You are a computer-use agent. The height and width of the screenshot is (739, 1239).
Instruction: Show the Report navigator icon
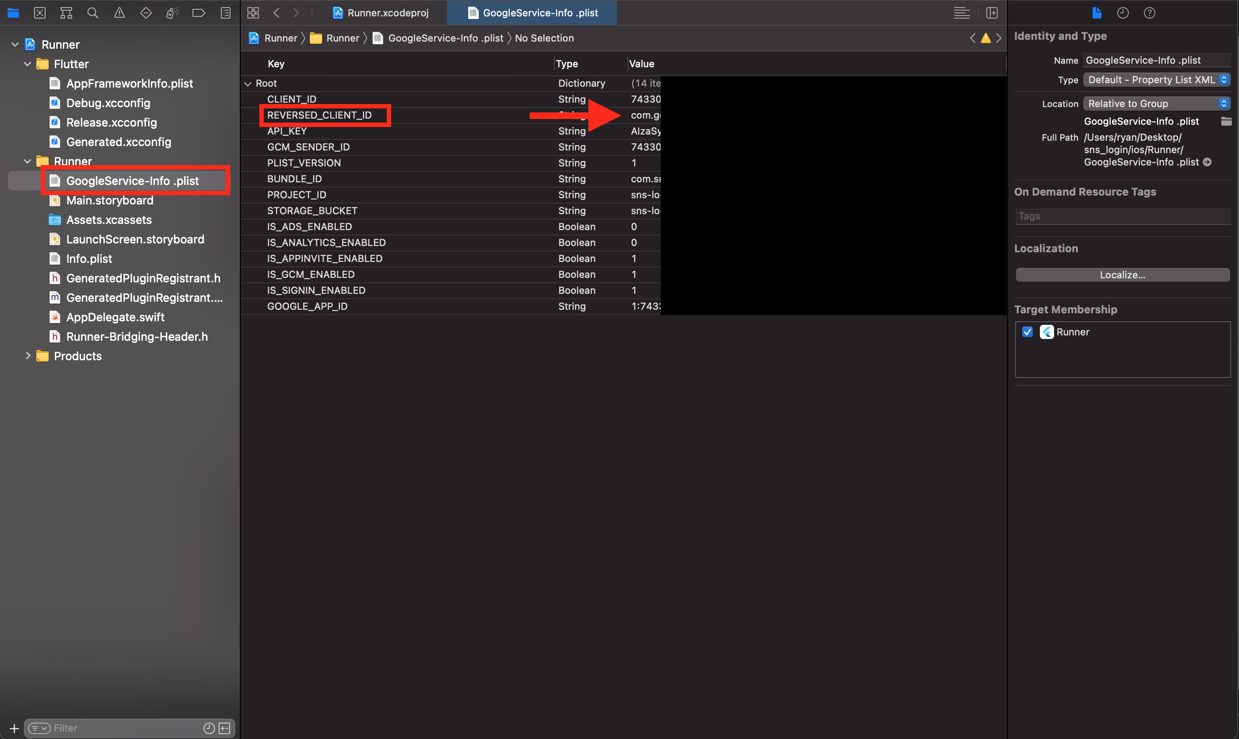[226, 13]
